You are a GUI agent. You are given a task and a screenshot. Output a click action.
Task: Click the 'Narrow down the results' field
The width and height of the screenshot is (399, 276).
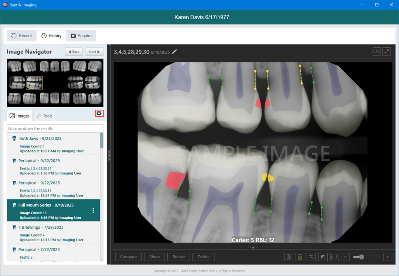[x=55, y=129]
